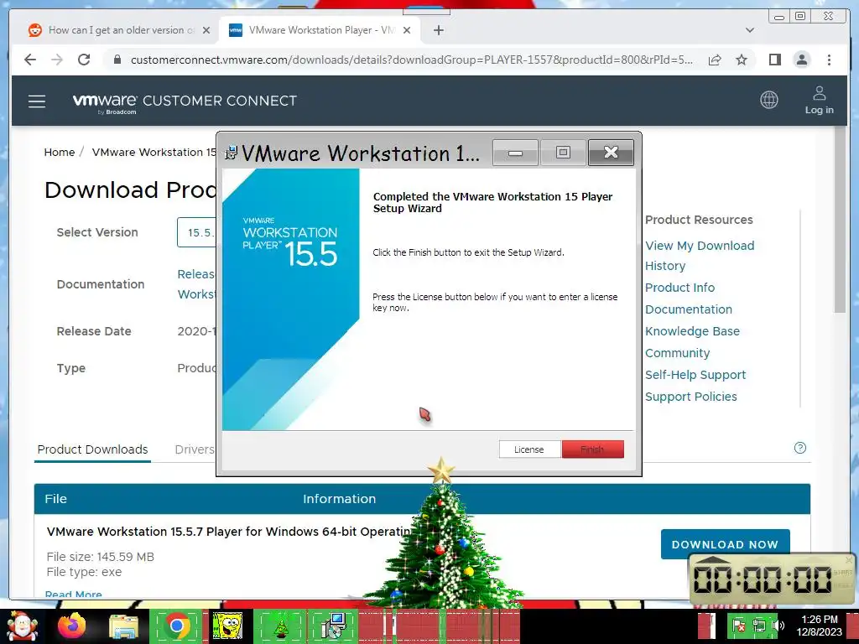Screen dimensions: 859x644
Task: Click the action center flag tray icon
Action: tap(738, 626)
